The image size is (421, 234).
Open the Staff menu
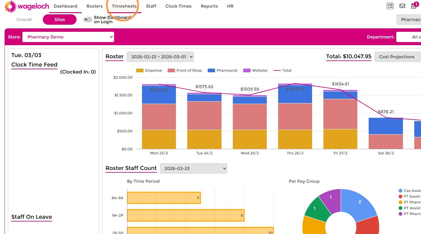click(151, 6)
